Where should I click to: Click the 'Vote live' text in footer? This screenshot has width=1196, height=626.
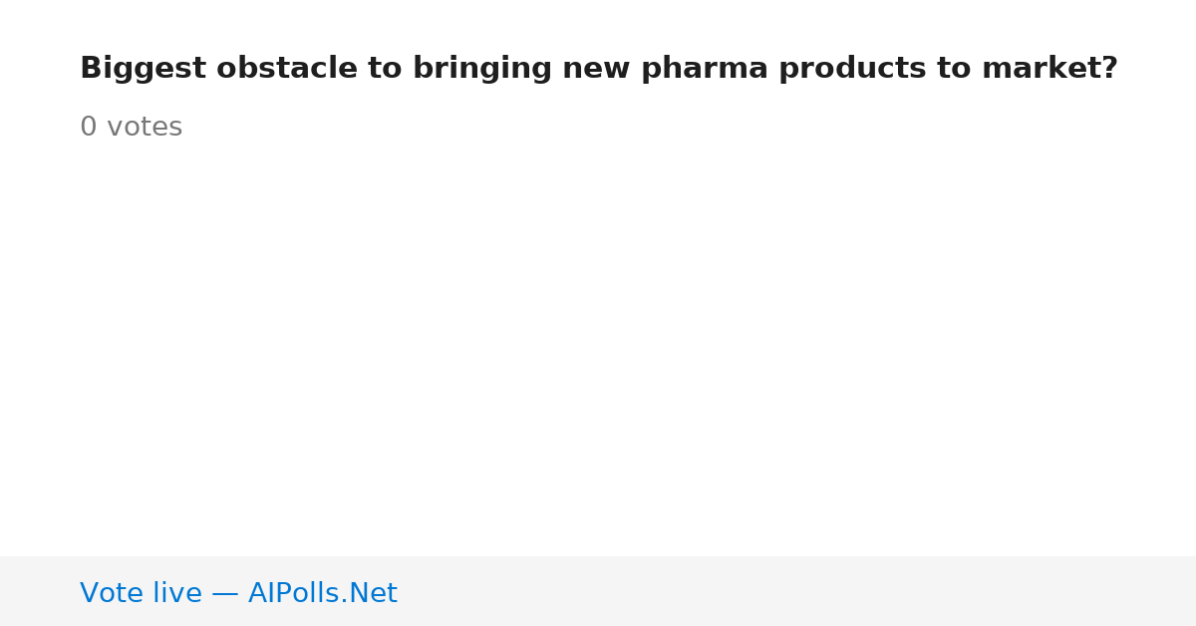coord(141,593)
